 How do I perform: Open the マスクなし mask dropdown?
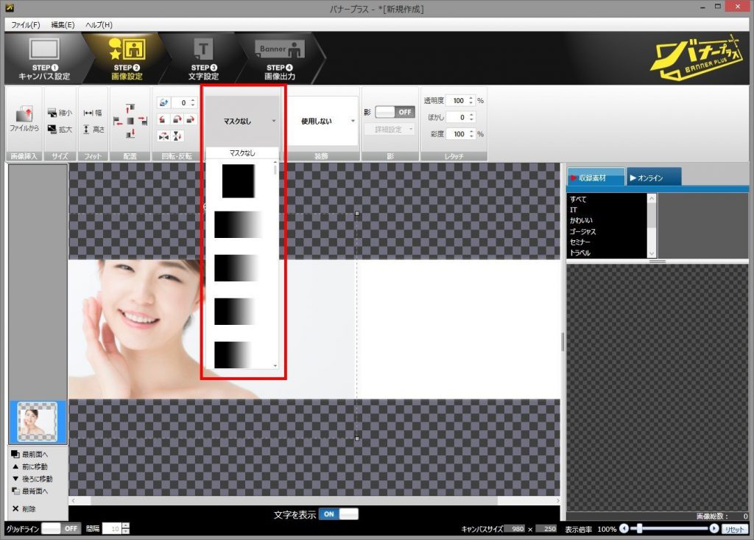[242, 122]
